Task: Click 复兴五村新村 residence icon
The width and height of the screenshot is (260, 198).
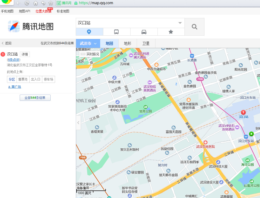Action: [130, 145]
